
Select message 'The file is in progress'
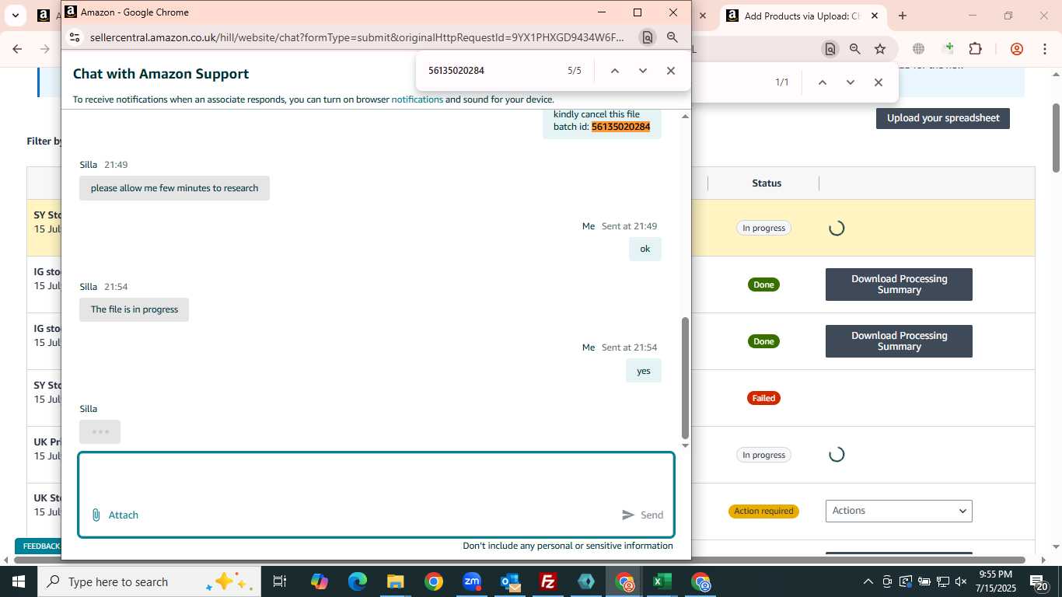134,309
